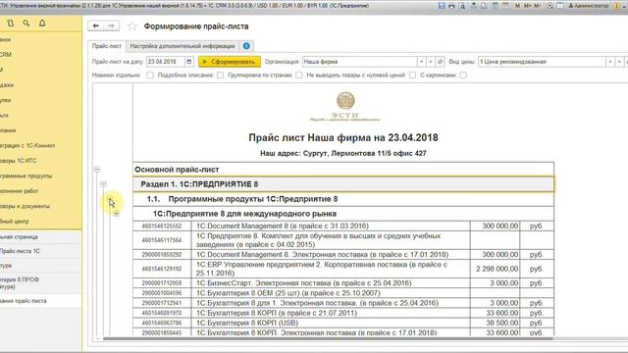Add page to favorites with star icon
Screen dimensions: 628x353
pyautogui.click(x=132, y=26)
